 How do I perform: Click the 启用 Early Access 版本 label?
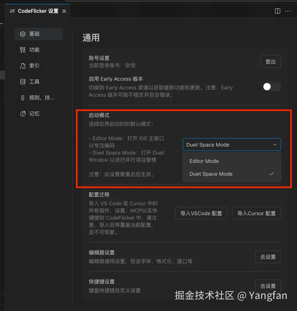coord(116,79)
